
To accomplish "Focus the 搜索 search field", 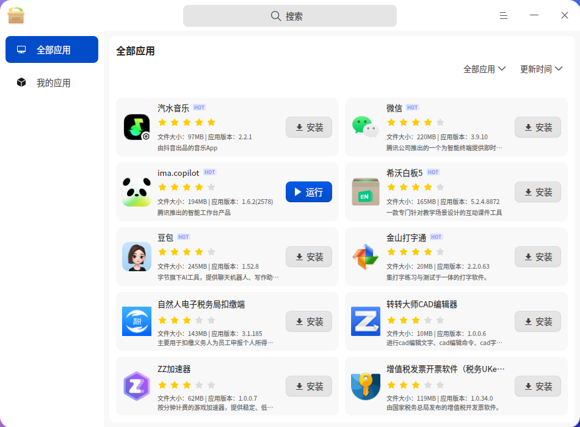I will coord(290,16).
